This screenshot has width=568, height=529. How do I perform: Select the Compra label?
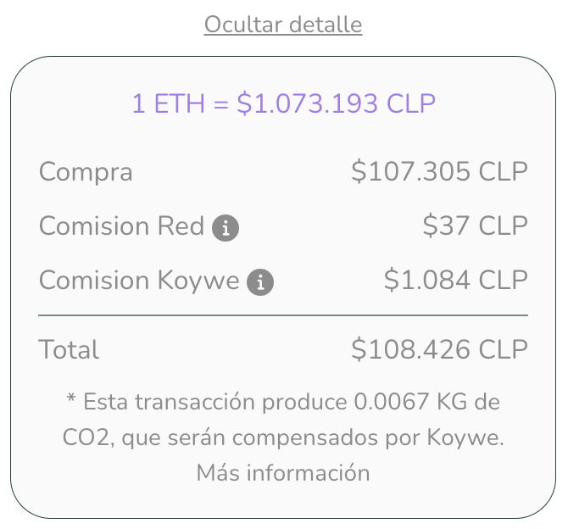click(86, 173)
